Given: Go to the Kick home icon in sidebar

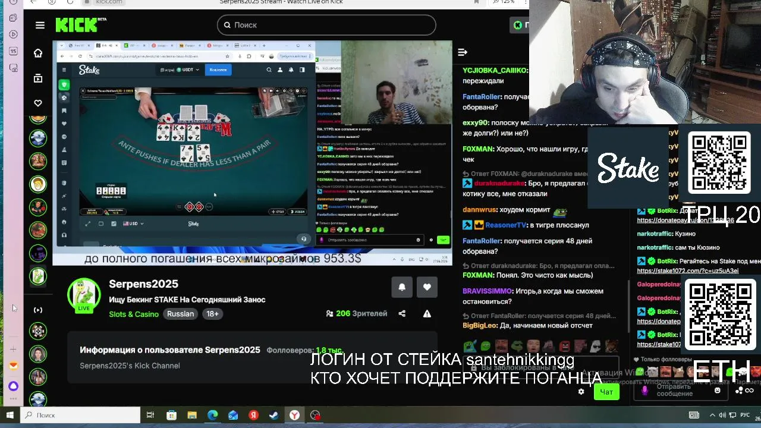Looking at the screenshot, I should [x=38, y=53].
